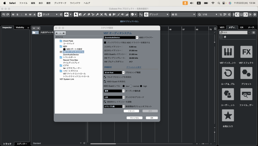Click the デフォルトに戻す link
The width and height of the screenshot is (258, 146).
[134, 67]
